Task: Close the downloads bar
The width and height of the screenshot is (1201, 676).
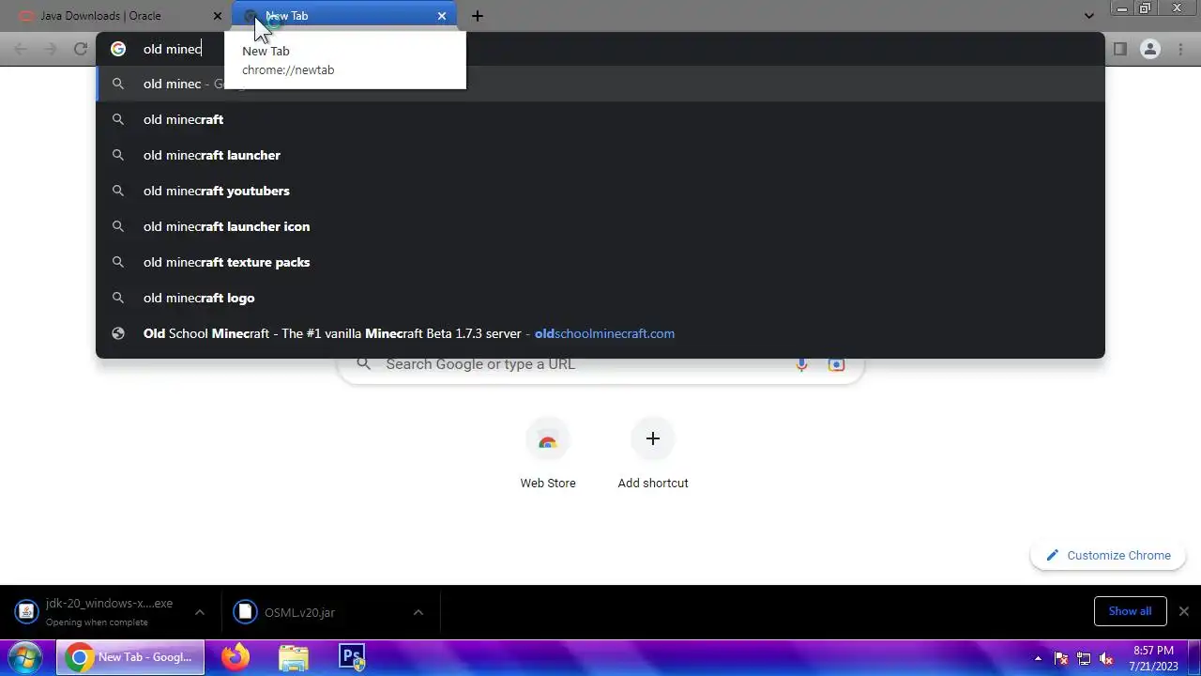Action: pyautogui.click(x=1183, y=611)
